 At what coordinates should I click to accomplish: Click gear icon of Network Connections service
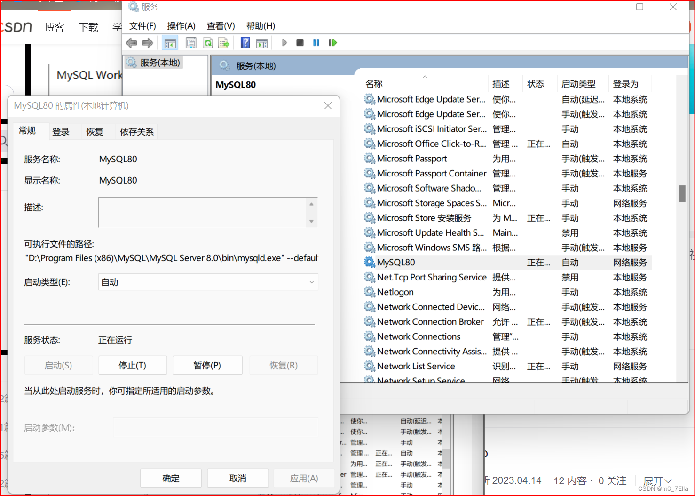tap(370, 337)
